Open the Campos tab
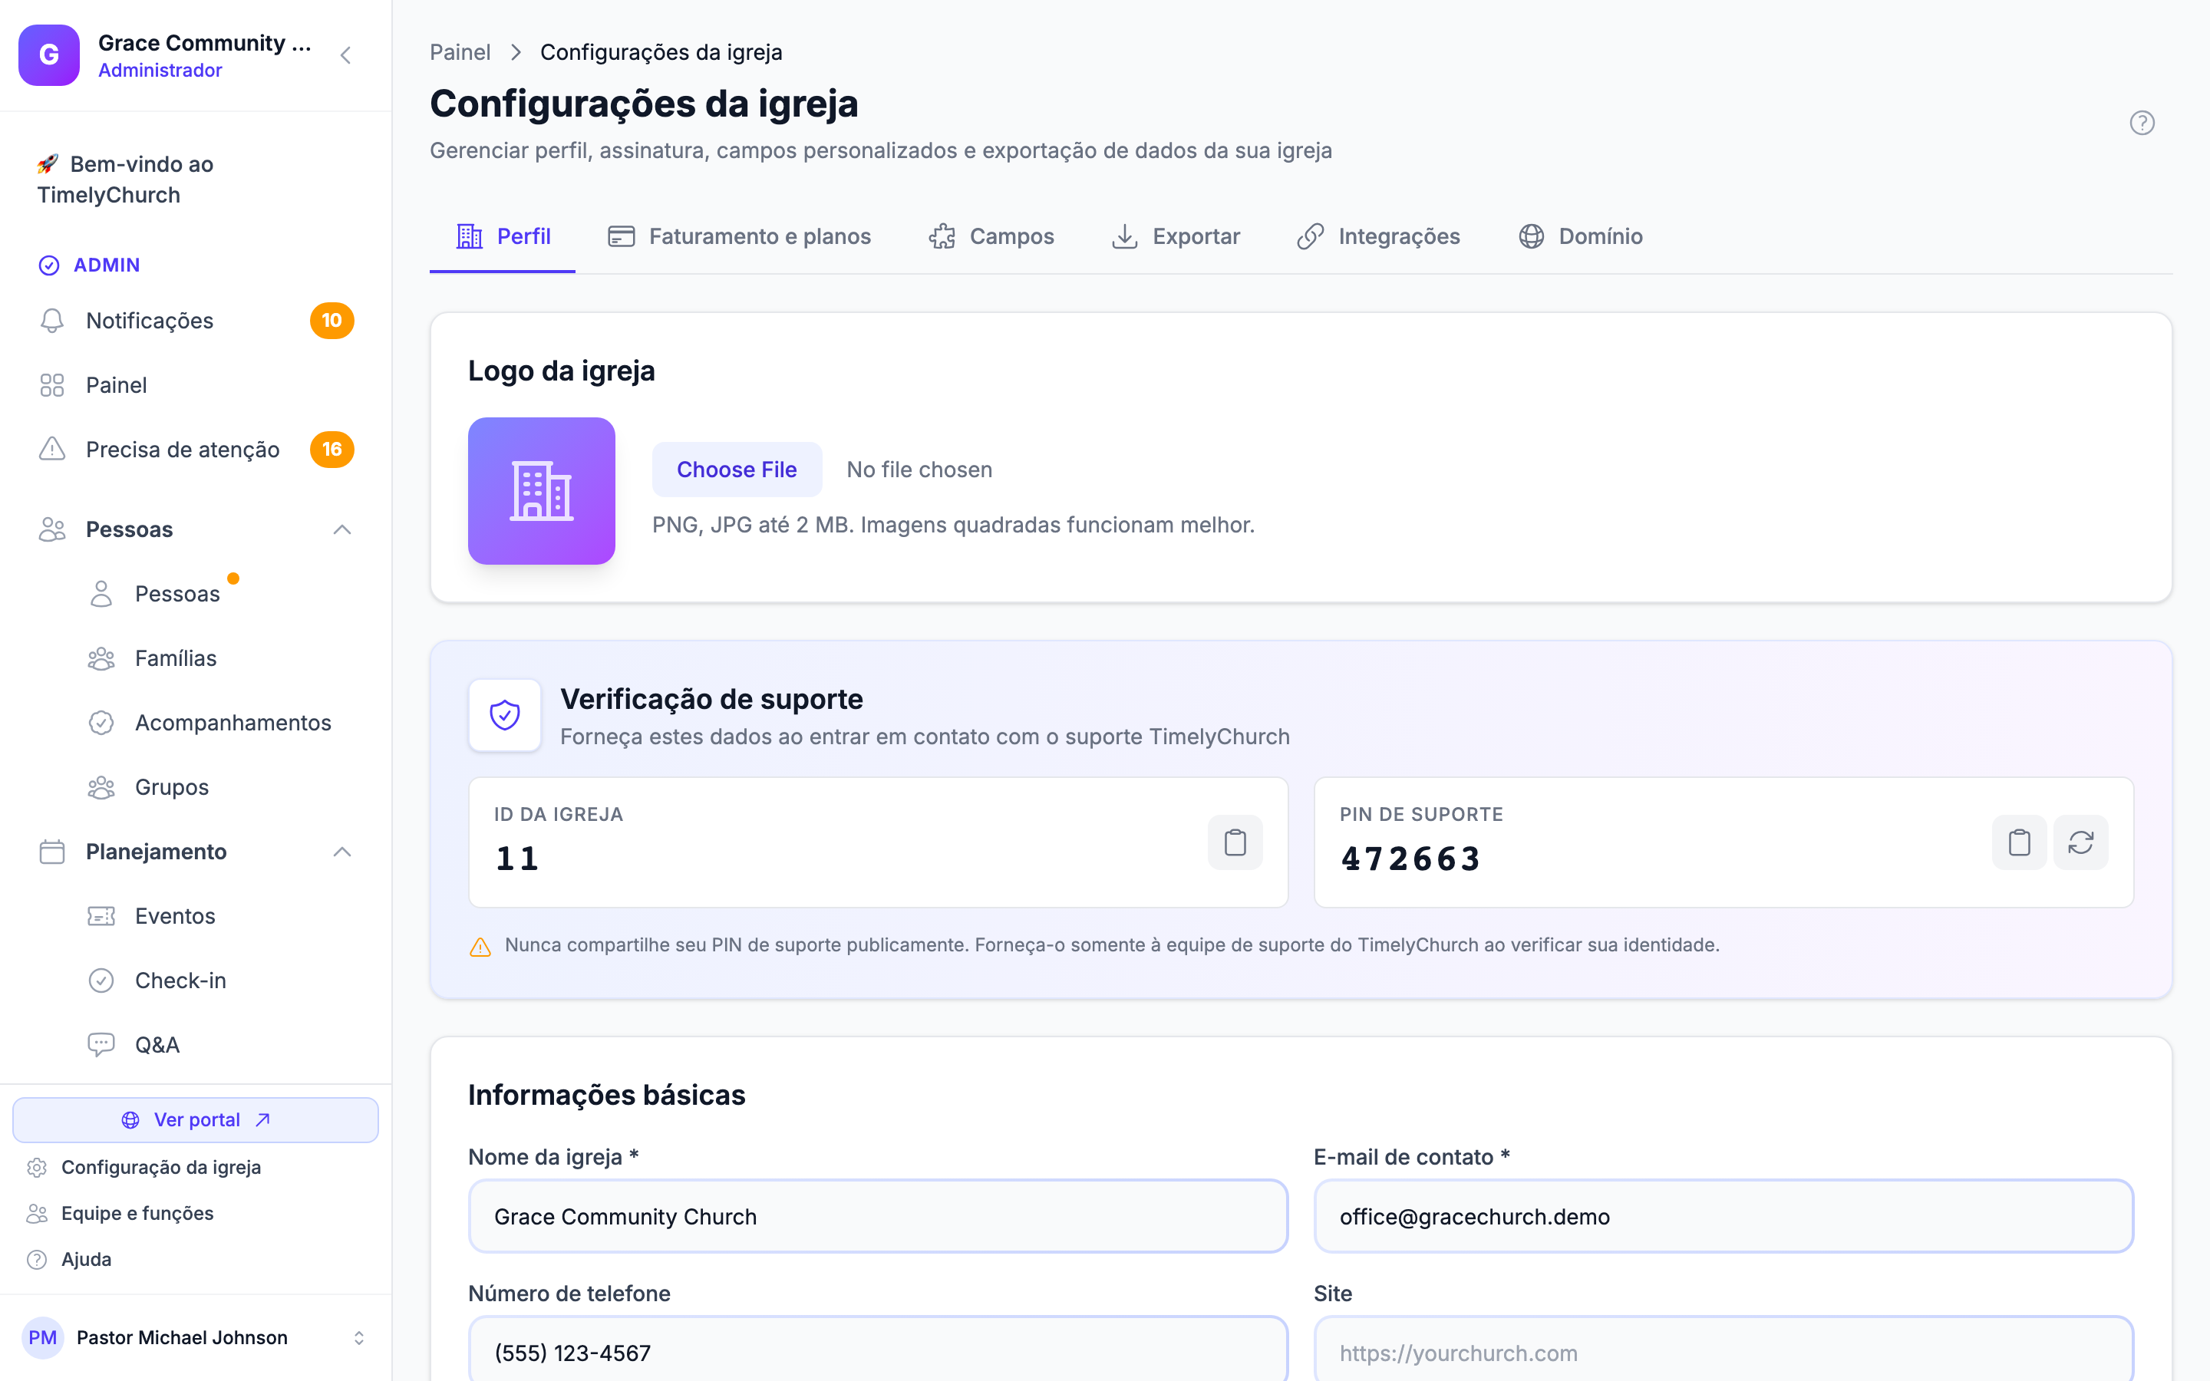2210x1381 pixels. click(x=991, y=236)
